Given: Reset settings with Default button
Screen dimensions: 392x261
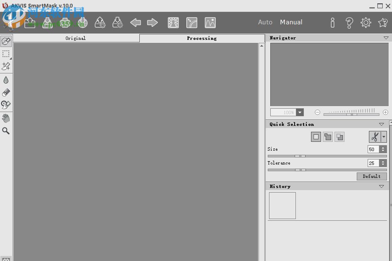Looking at the screenshot, I should pyautogui.click(x=372, y=176).
